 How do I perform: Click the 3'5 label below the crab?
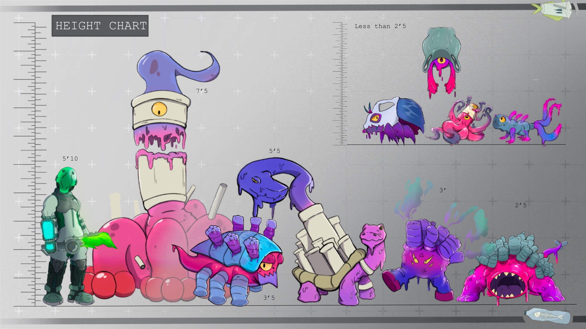click(x=269, y=298)
